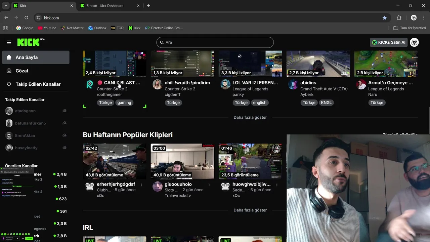
Task: Open EronAktan's channel avatar
Action: tap(9, 135)
